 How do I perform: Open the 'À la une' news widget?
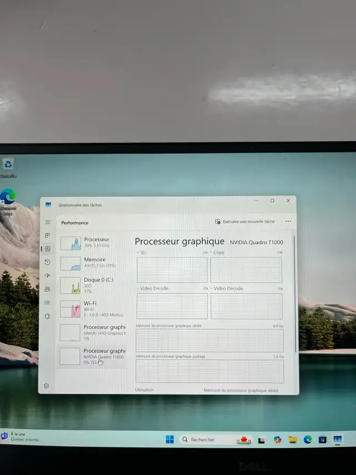pyautogui.click(x=21, y=437)
